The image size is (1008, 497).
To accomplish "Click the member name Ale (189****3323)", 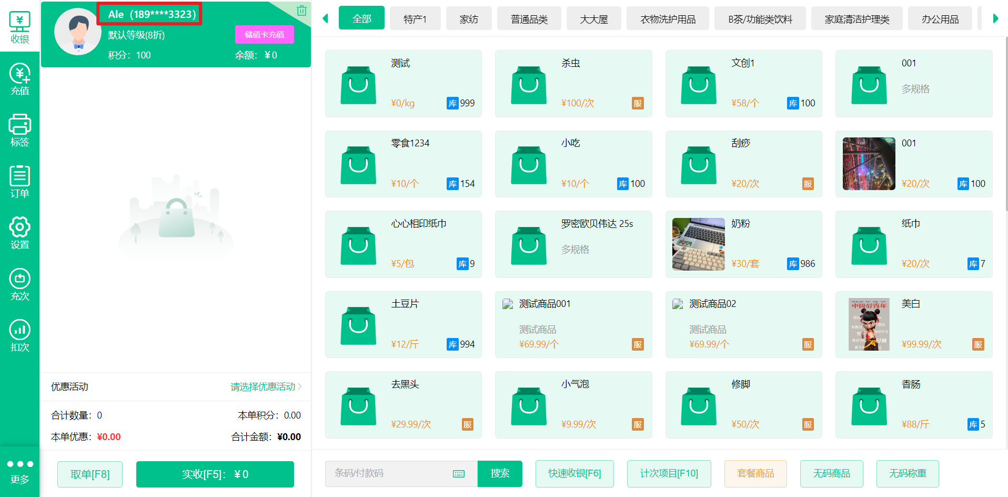I will tap(152, 14).
